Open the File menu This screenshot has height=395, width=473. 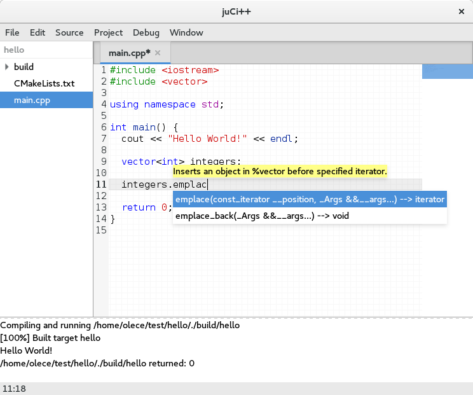[x=12, y=32]
